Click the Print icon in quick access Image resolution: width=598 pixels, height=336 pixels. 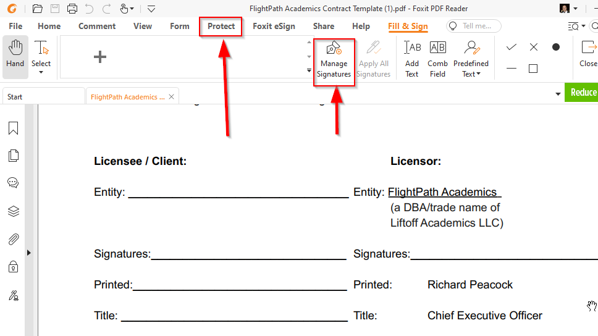pyautogui.click(x=72, y=9)
